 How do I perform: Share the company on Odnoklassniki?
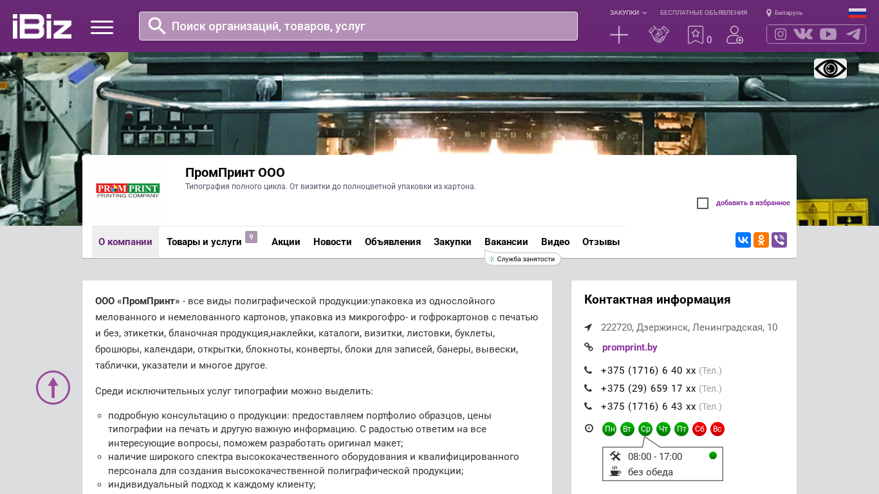761,240
